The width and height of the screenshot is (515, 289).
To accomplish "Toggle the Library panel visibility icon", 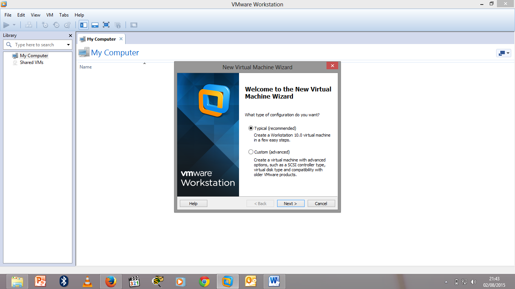I will click(x=83, y=25).
